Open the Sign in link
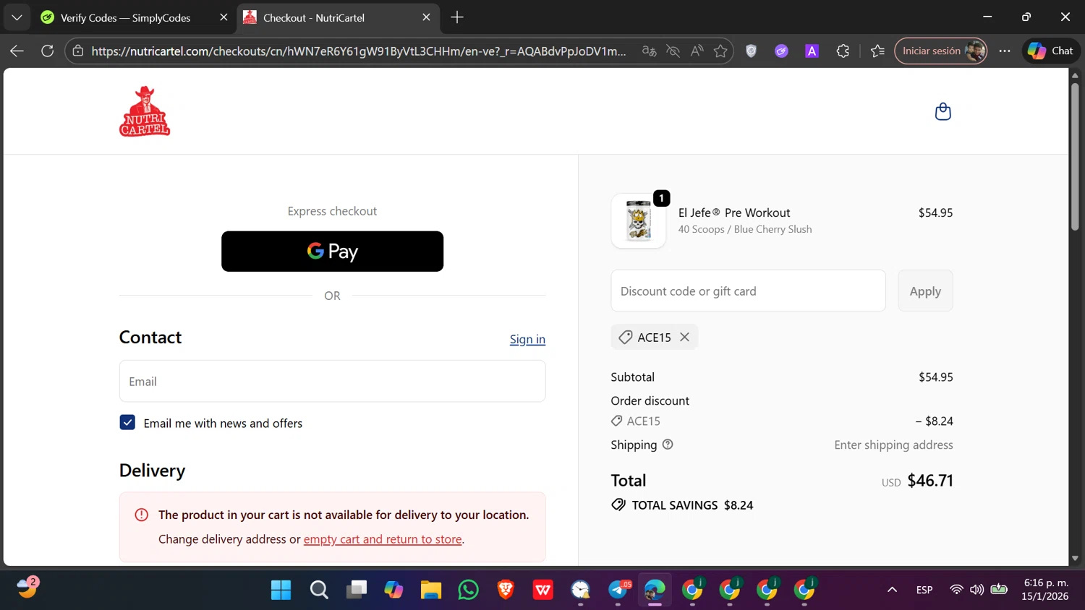This screenshot has width=1085, height=610. click(x=527, y=339)
